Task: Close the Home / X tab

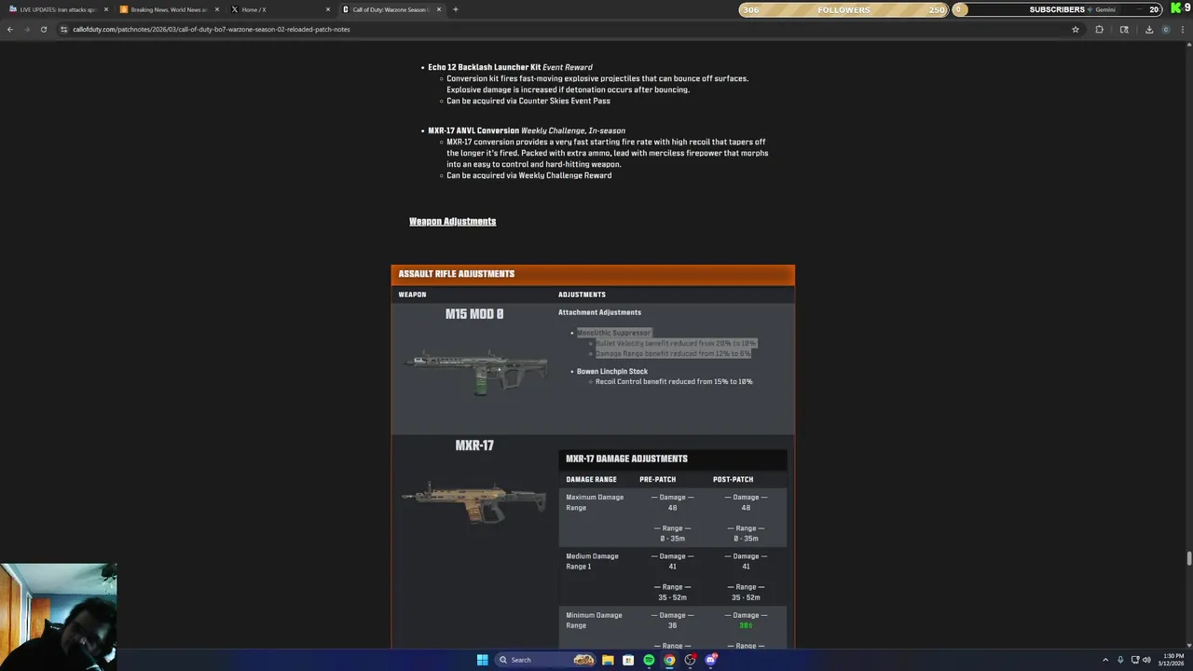Action: pyautogui.click(x=328, y=9)
